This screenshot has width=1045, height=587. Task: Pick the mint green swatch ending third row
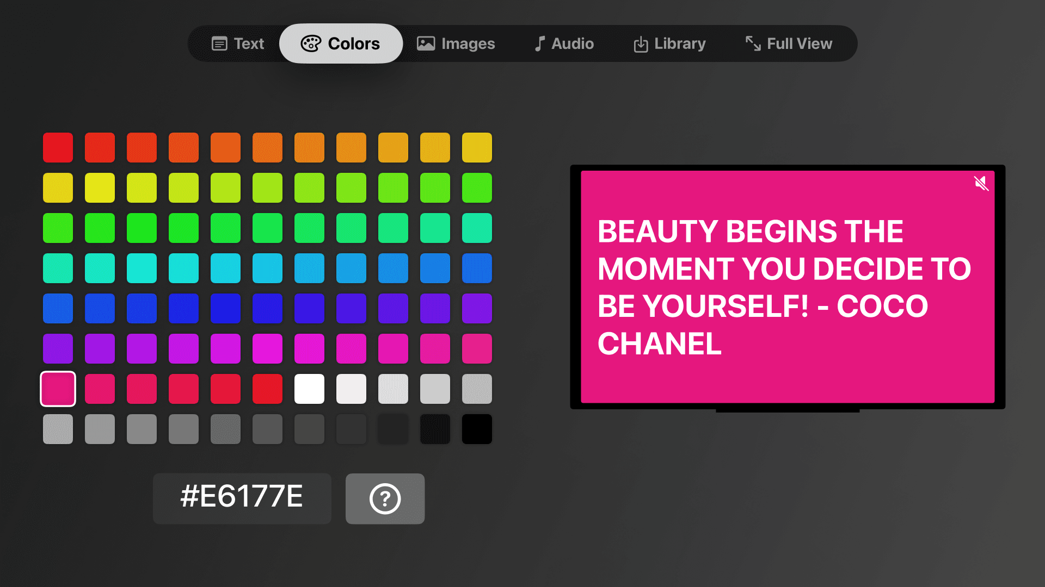pyautogui.click(x=477, y=228)
